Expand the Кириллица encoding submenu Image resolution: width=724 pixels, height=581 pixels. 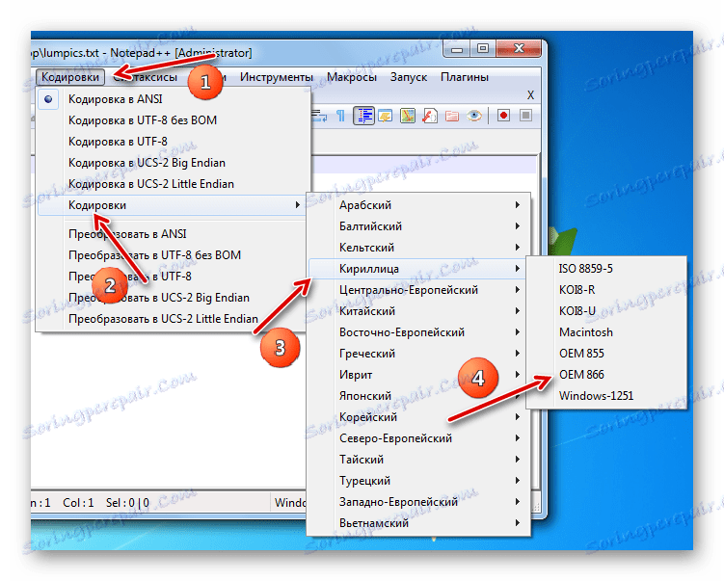click(x=418, y=269)
